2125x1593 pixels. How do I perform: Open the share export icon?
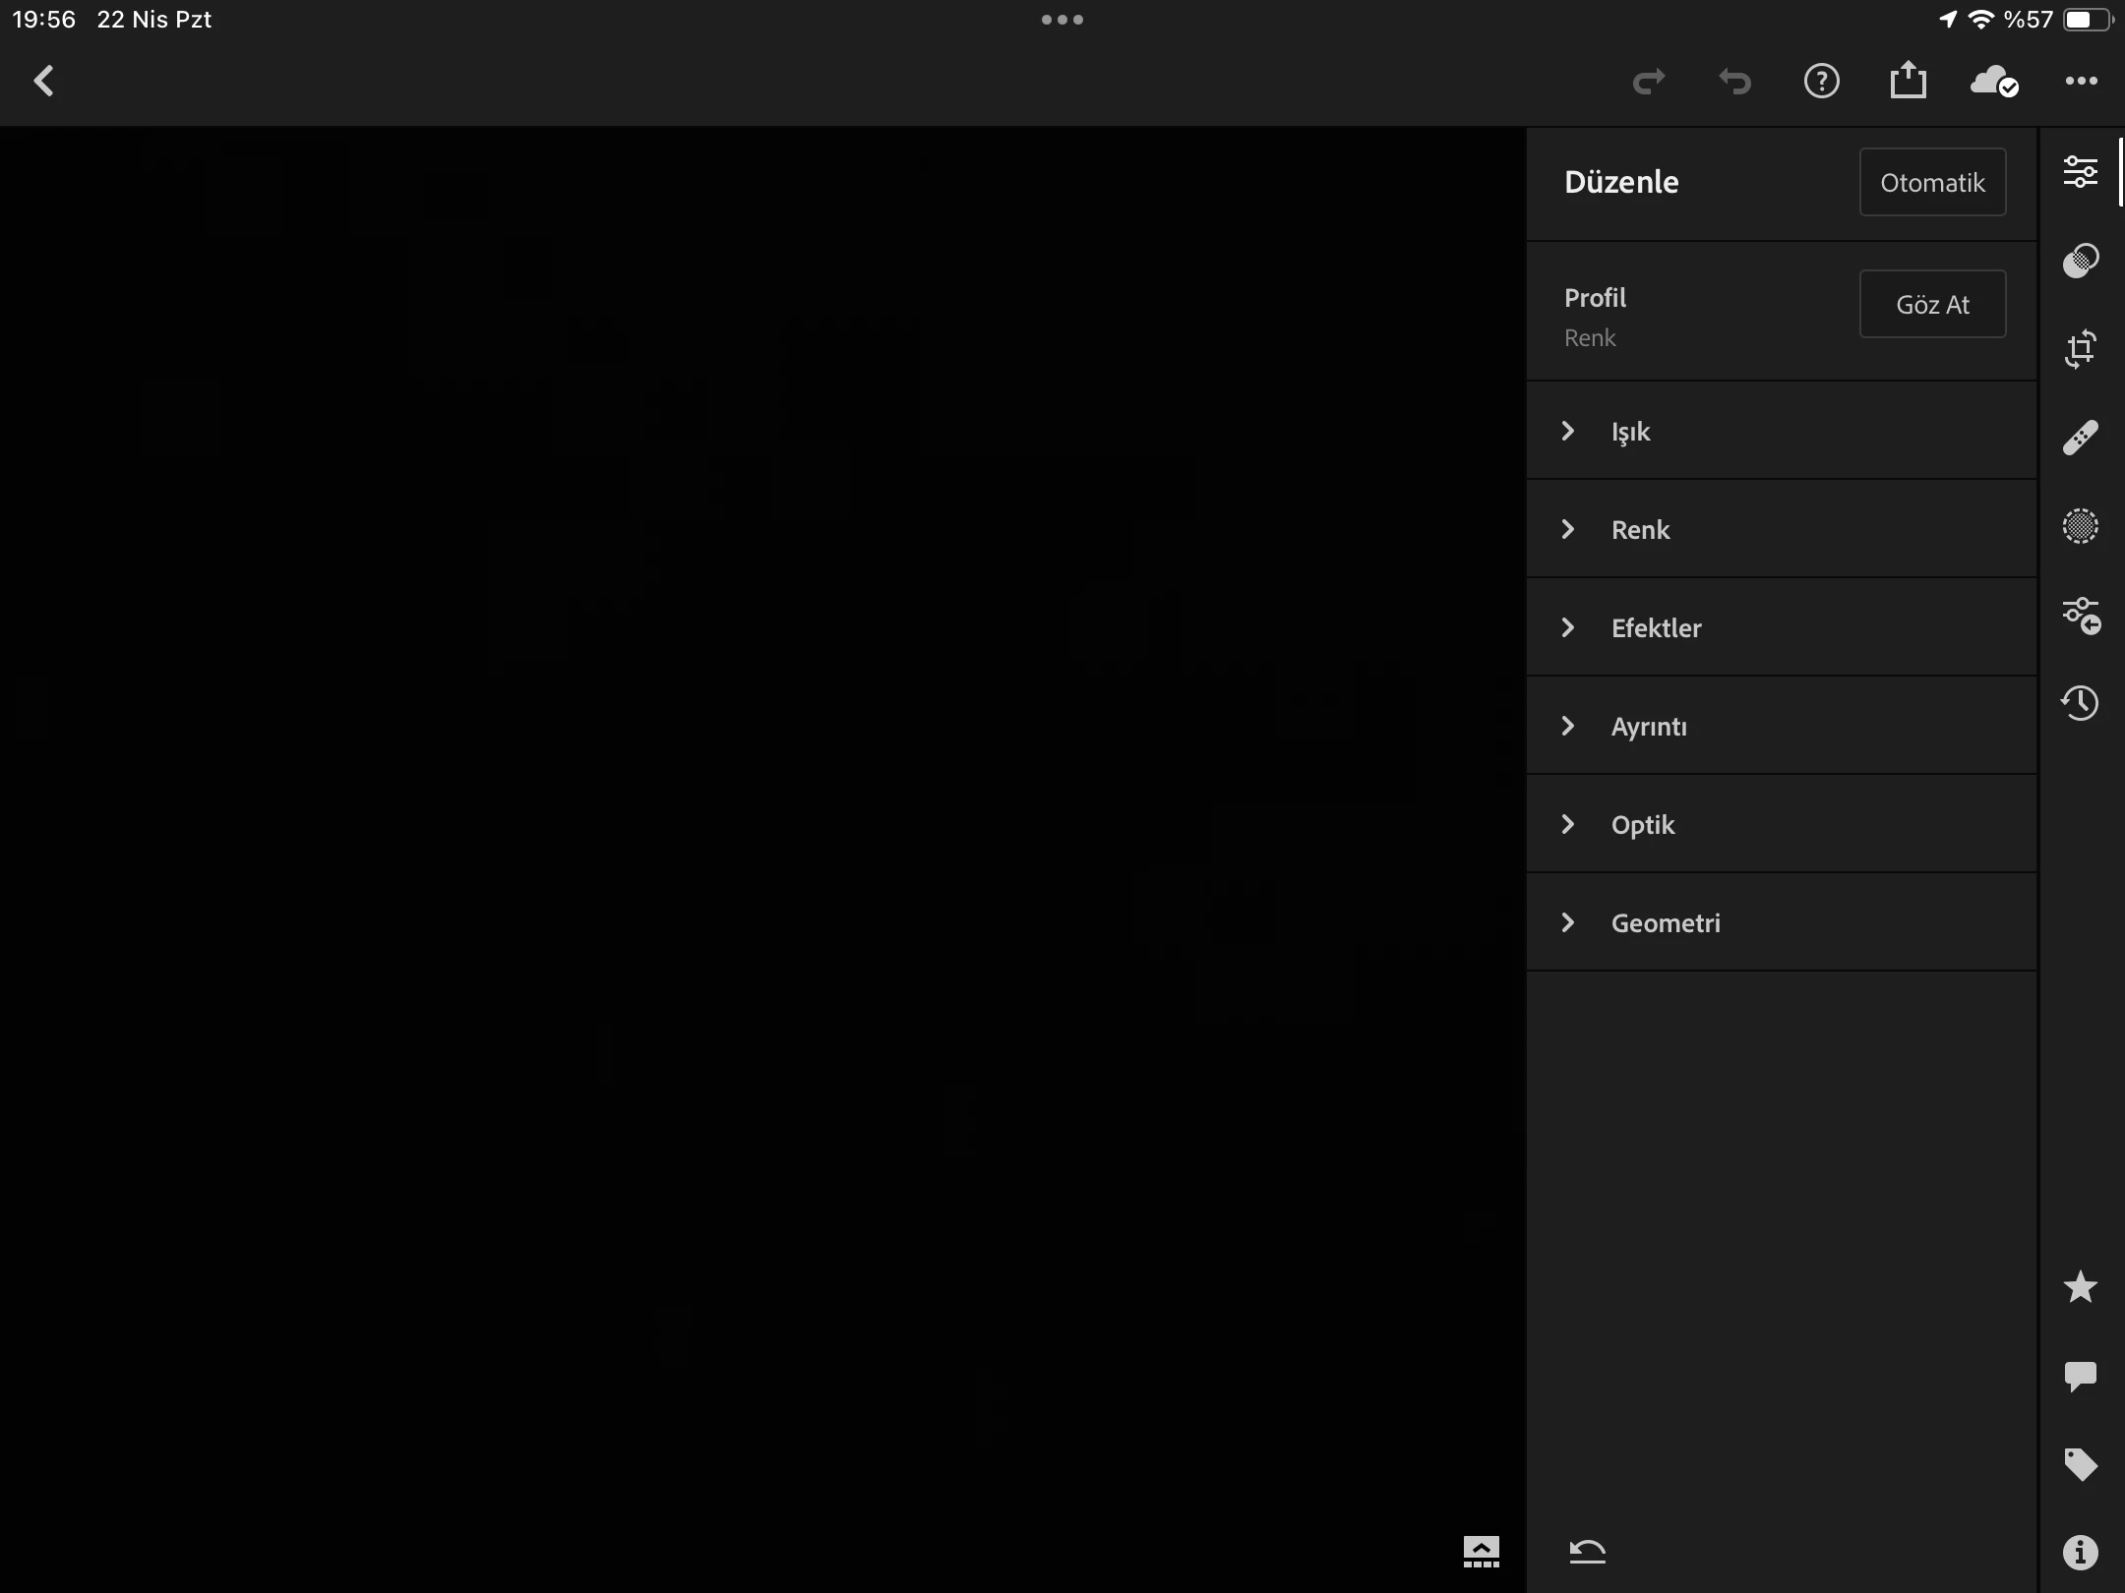point(1908,81)
